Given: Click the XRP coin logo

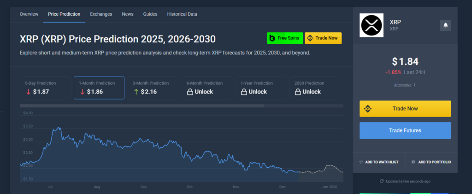Looking at the screenshot, I should point(372,25).
